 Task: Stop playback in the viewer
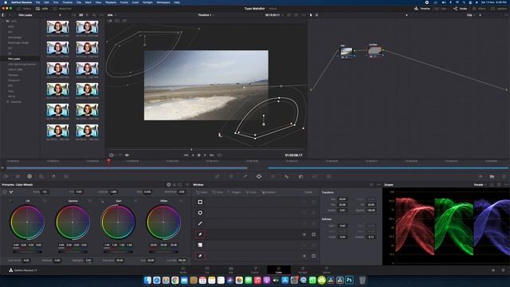pos(198,155)
